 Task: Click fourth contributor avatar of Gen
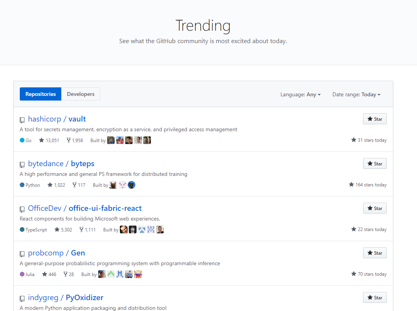129,274
